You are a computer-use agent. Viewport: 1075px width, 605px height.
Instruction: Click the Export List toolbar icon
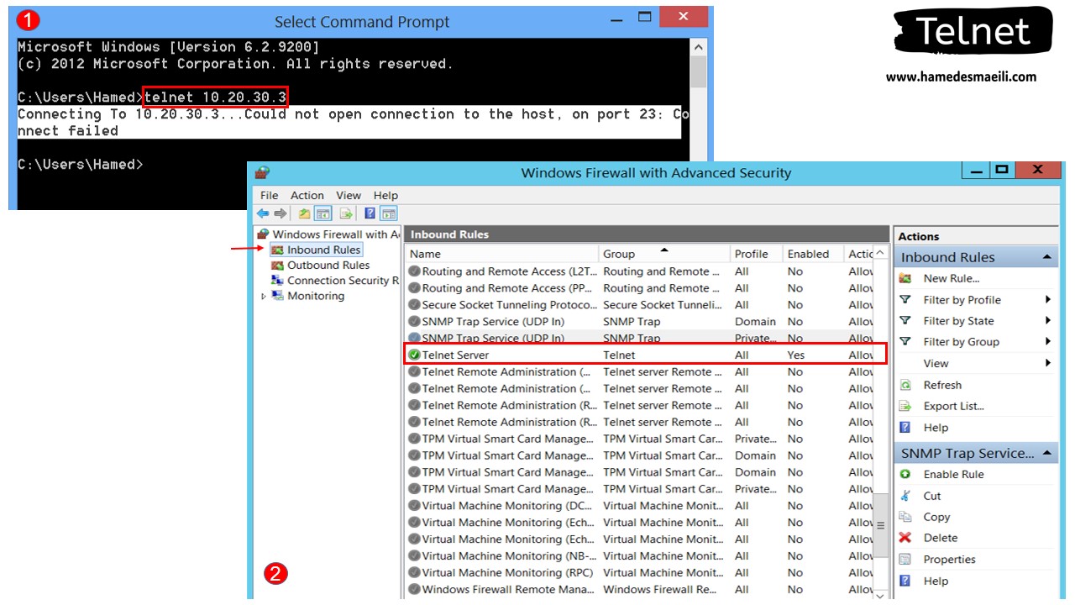(x=345, y=213)
